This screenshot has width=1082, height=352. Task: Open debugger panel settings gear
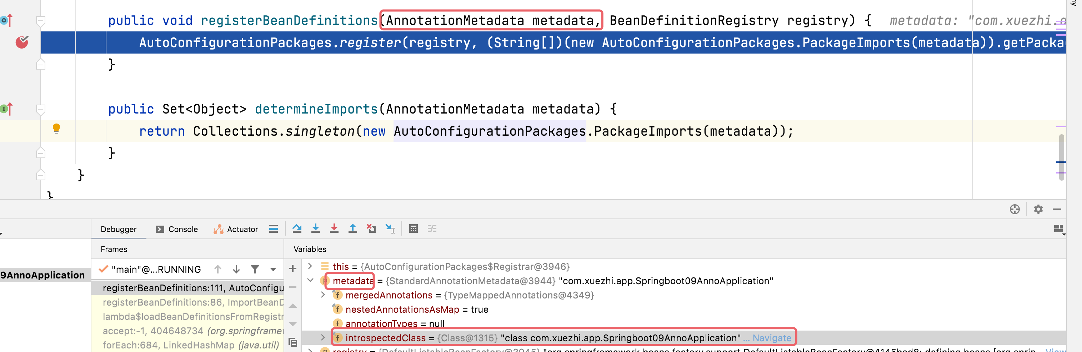click(x=1038, y=209)
